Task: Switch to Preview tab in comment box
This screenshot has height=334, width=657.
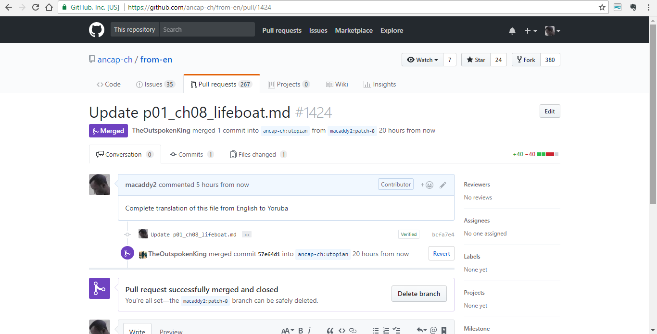Action: tap(171, 331)
